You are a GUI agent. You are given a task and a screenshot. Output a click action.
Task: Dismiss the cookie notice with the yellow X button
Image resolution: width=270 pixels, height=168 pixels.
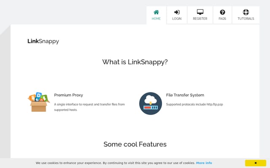pos(256,163)
